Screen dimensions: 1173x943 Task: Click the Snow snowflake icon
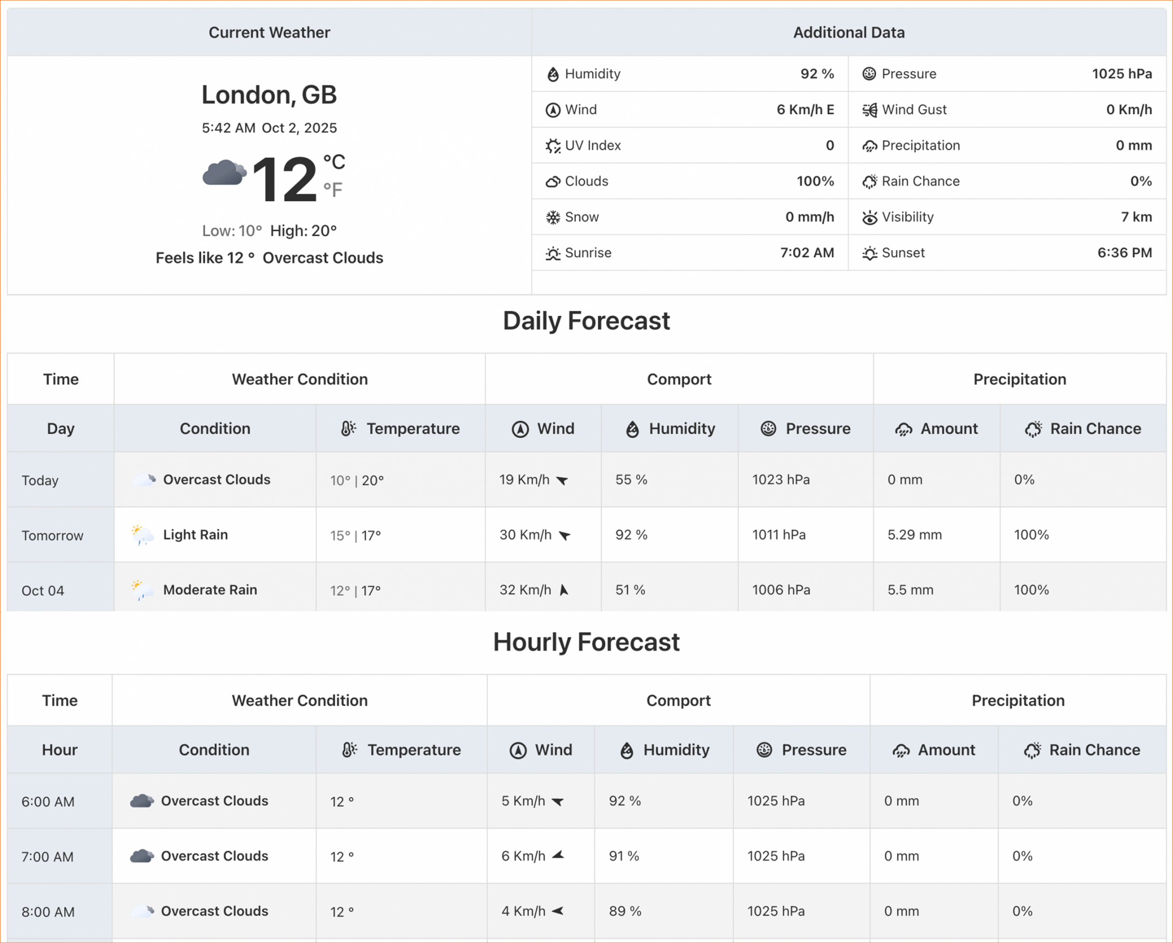(x=553, y=218)
